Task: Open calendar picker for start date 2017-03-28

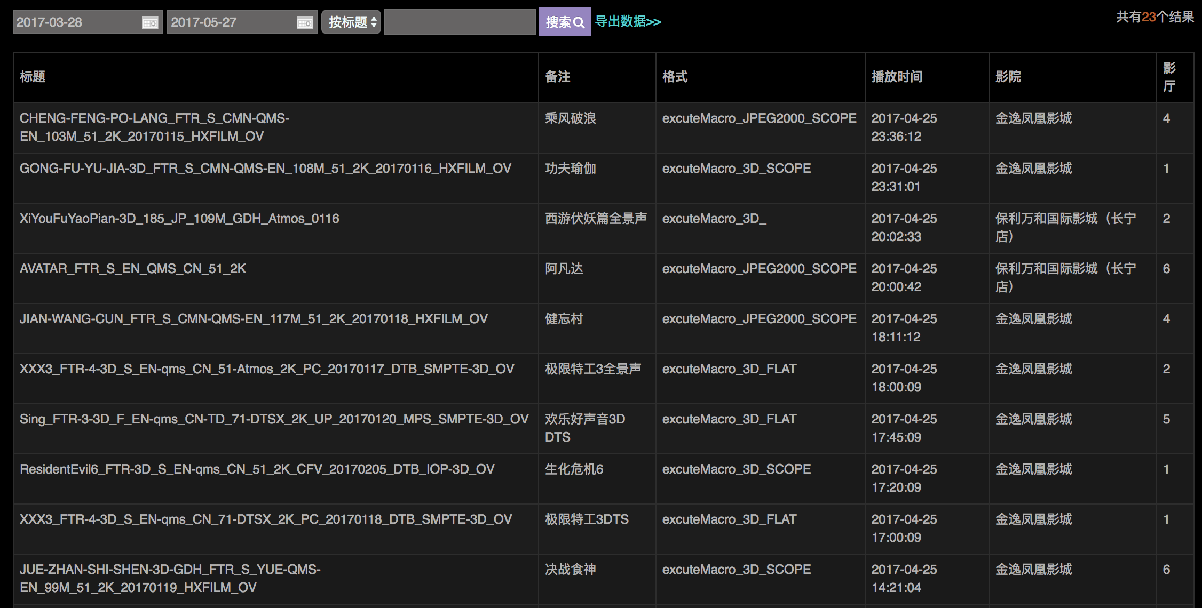Action: [150, 23]
